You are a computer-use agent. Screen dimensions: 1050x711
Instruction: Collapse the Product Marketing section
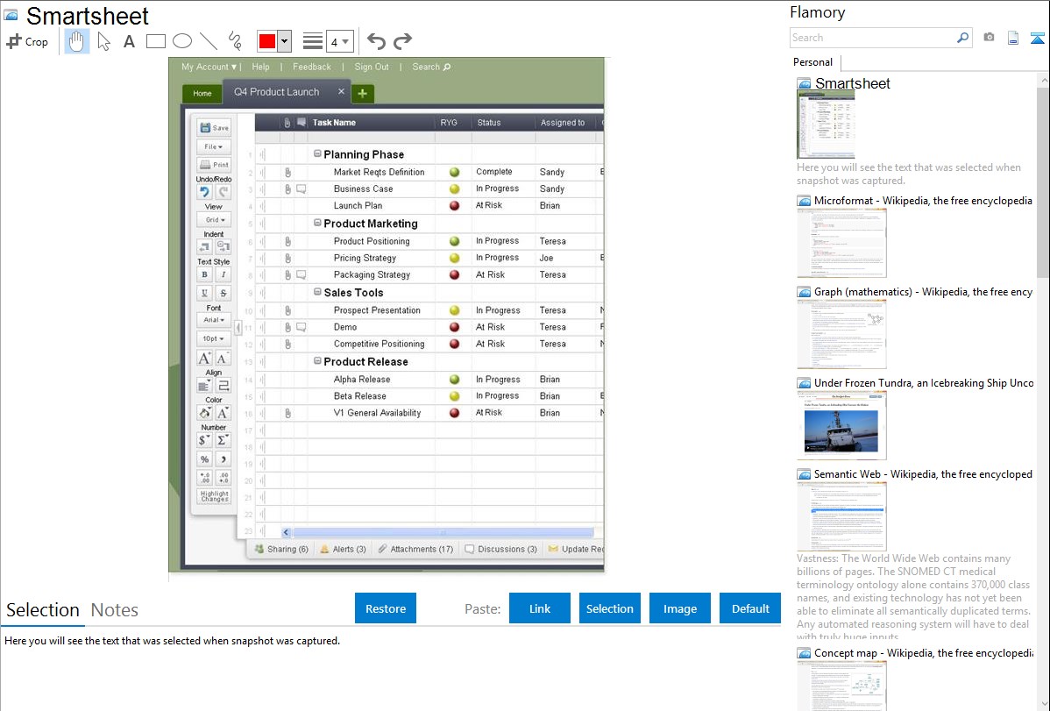pyautogui.click(x=317, y=224)
